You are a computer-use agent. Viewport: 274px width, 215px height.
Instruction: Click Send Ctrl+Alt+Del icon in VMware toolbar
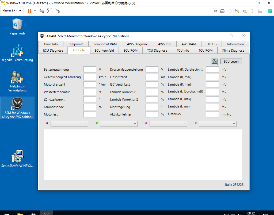pyautogui.click(x=42, y=11)
